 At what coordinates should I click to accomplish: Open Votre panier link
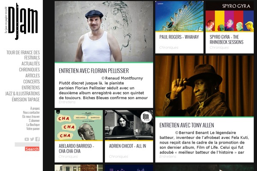[33, 129]
